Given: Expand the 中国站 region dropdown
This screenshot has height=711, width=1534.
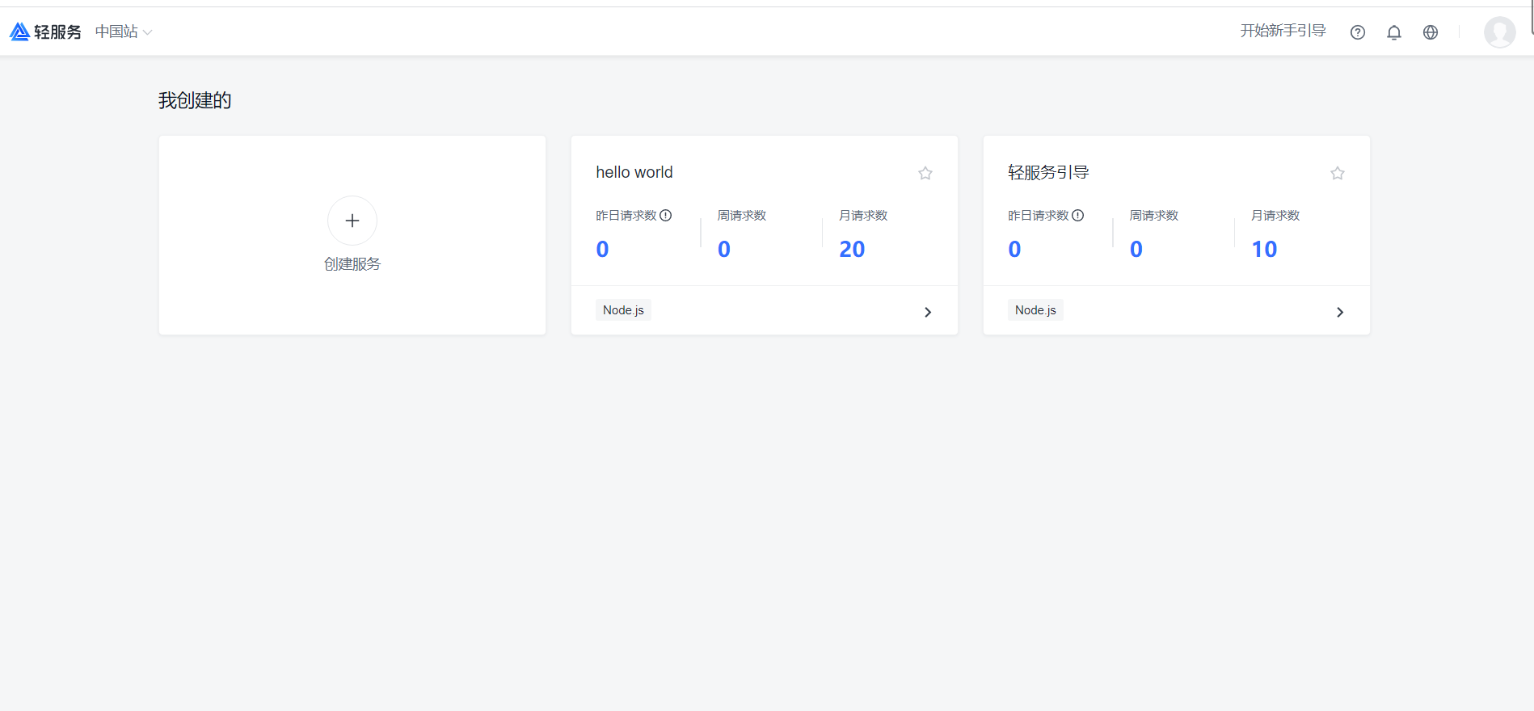Looking at the screenshot, I should point(124,32).
